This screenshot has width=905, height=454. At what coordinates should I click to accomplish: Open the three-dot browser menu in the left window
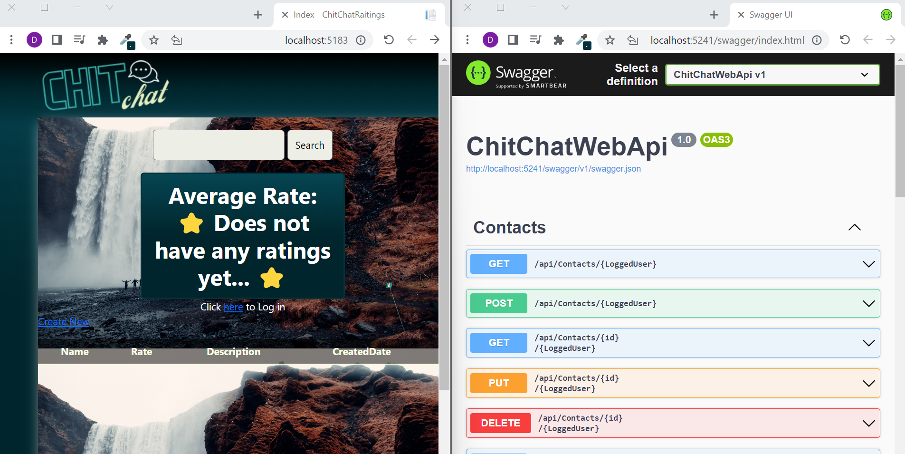point(11,40)
